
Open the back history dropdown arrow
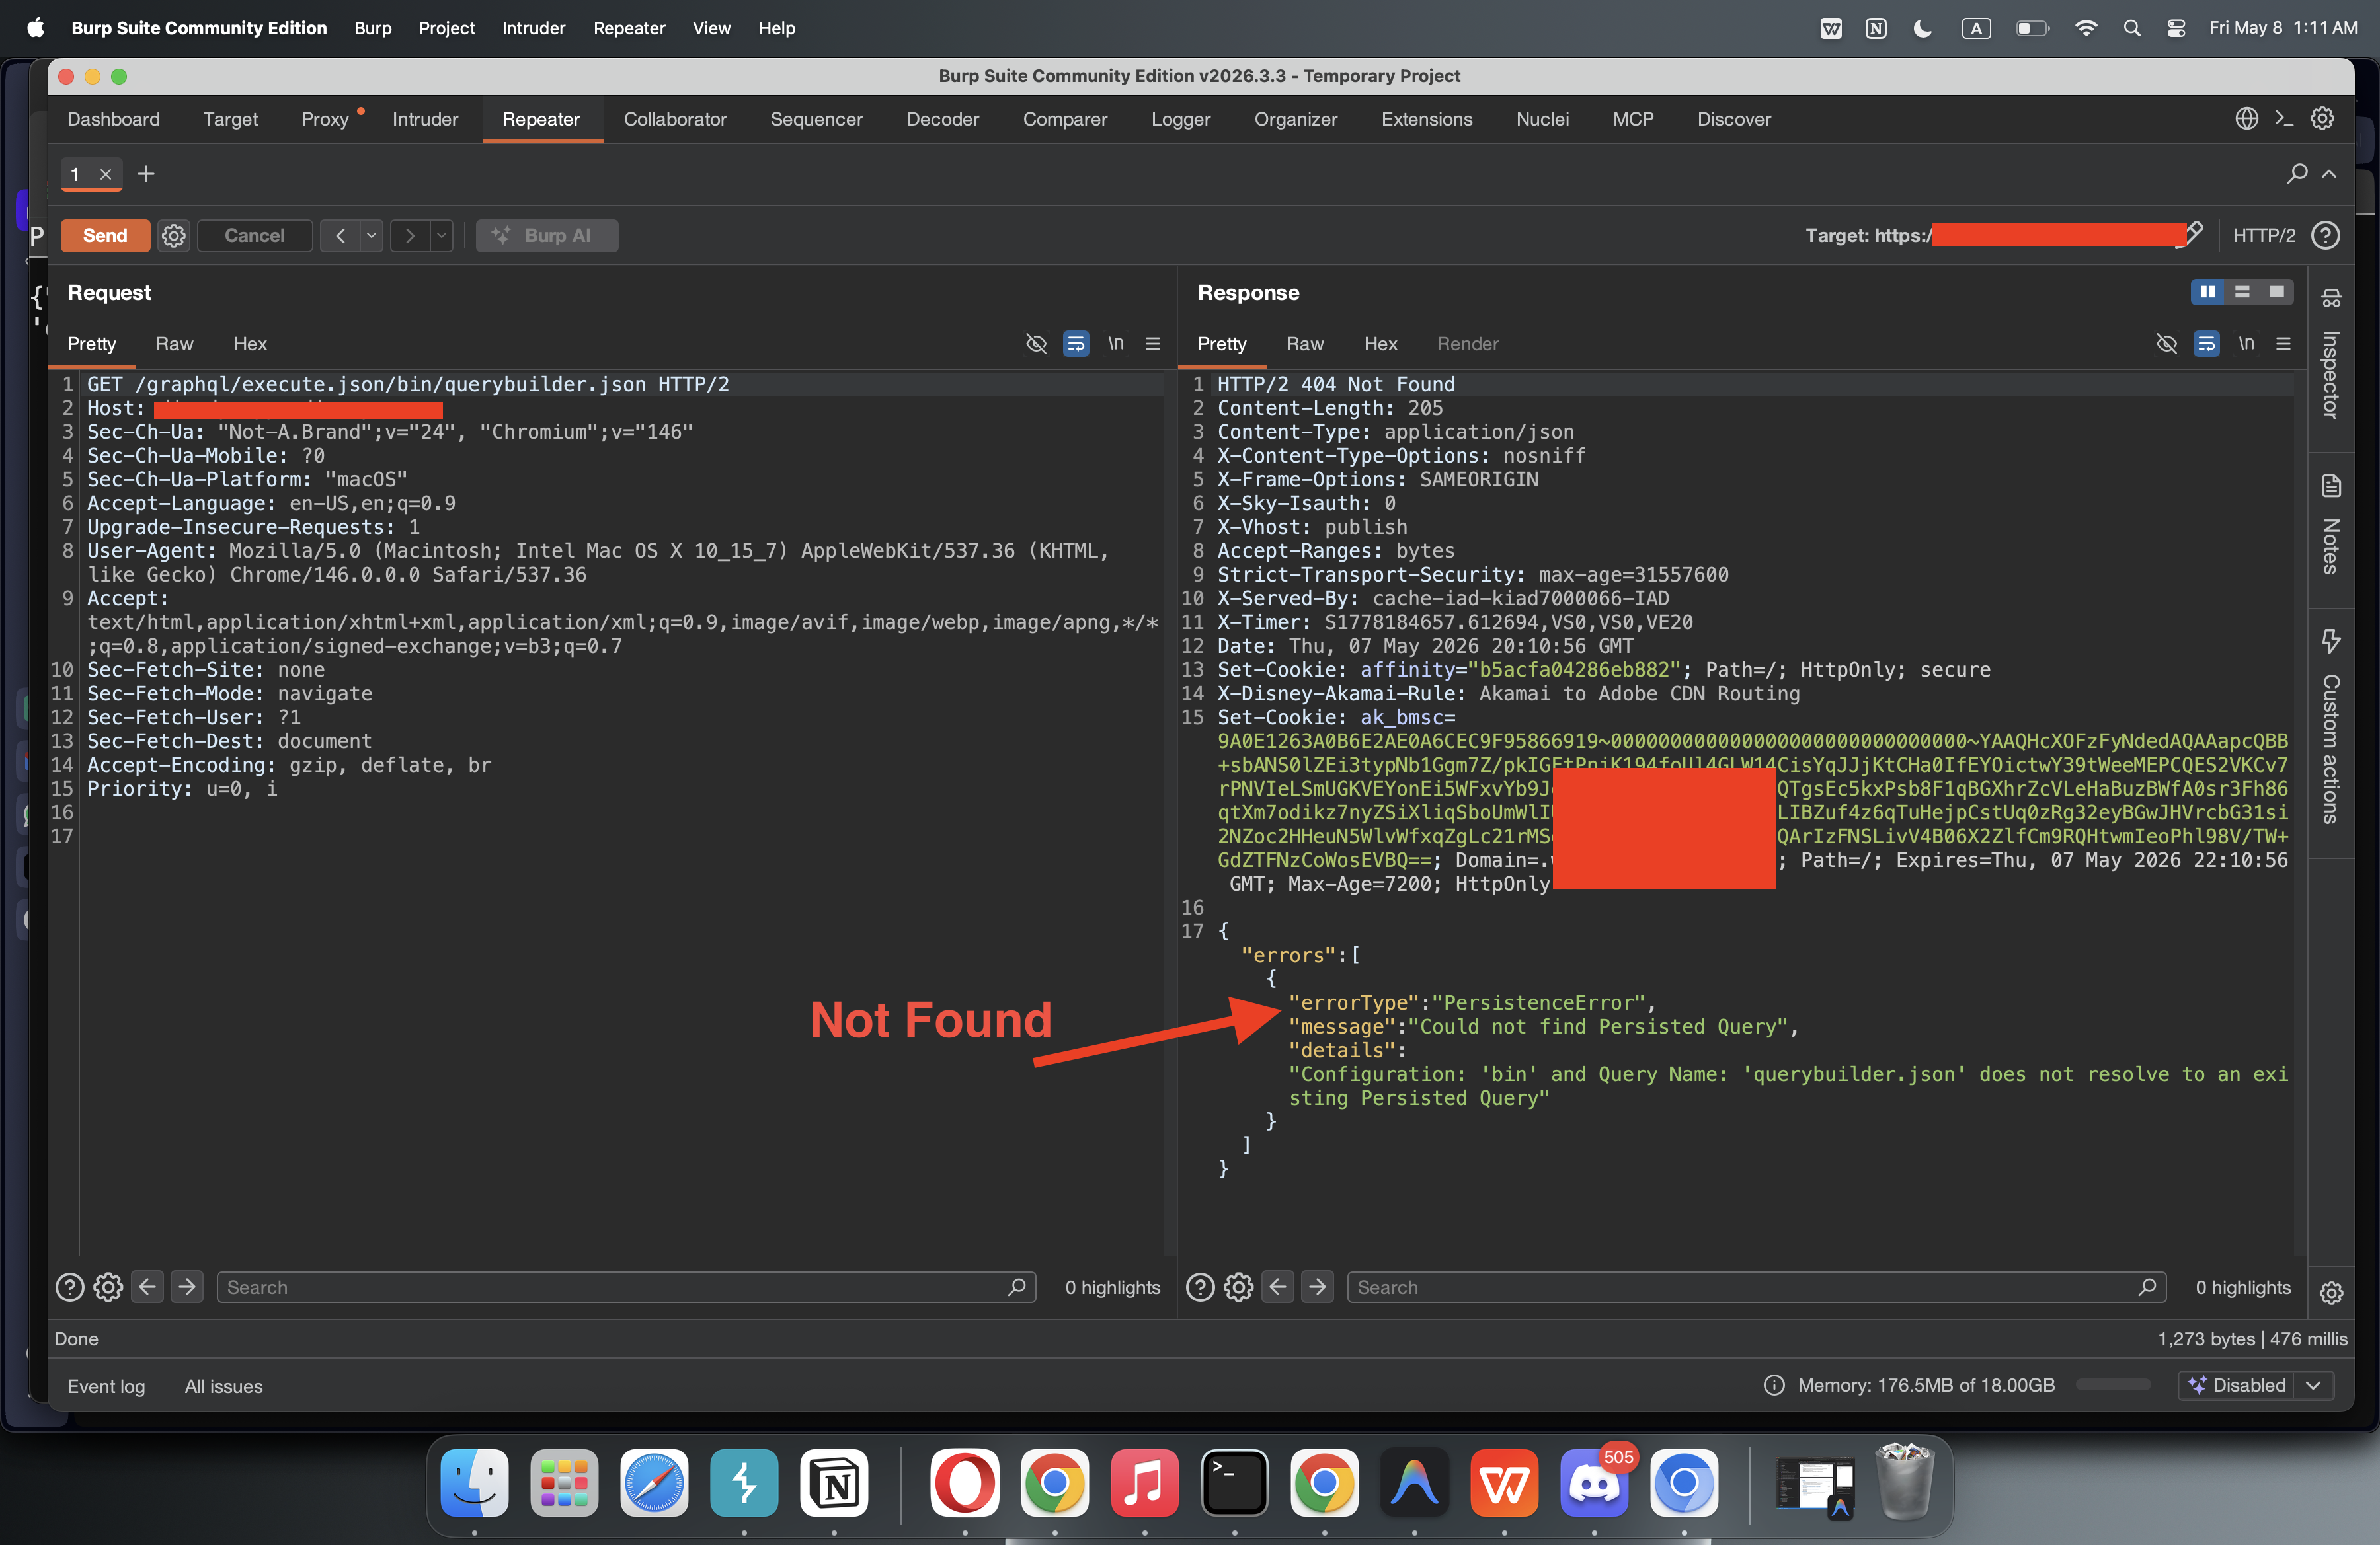pyautogui.click(x=371, y=236)
